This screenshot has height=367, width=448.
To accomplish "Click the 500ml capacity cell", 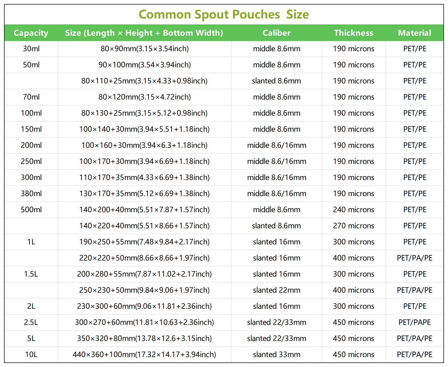I will [x=31, y=210].
